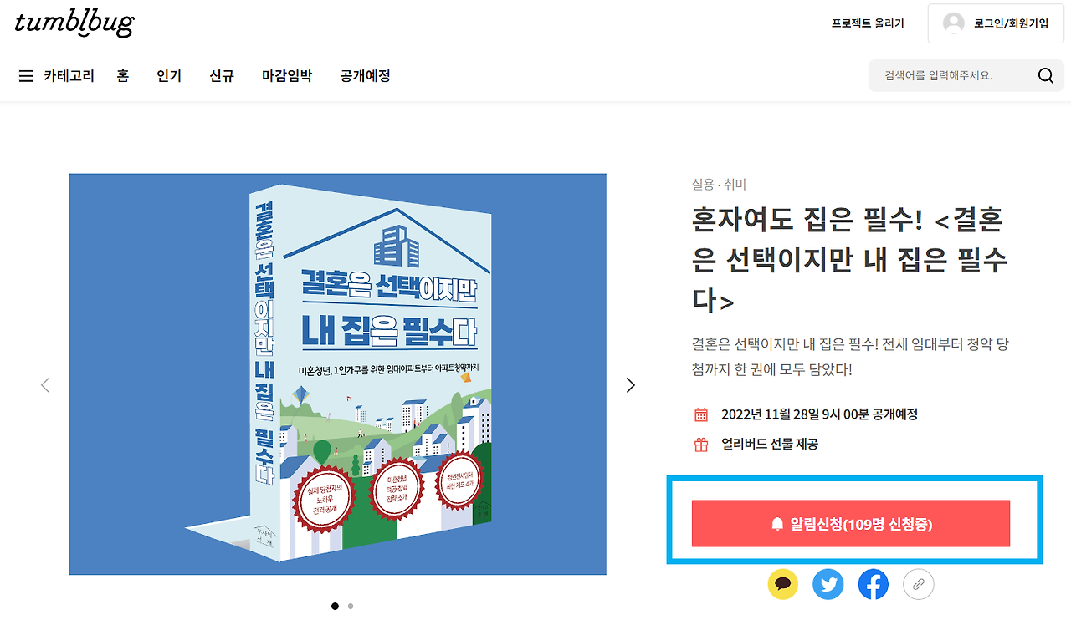1071x625 pixels.
Task: Open 공개예정 section
Action: tap(365, 76)
